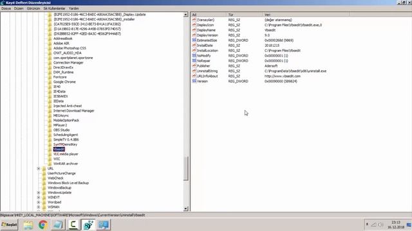The width and height of the screenshot is (412, 231).
Task: Expand the Wordpad key
Action: tap(39, 202)
